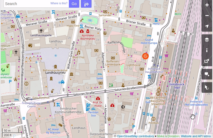Follow the 'Make a Donation' link

[x=168, y=136]
